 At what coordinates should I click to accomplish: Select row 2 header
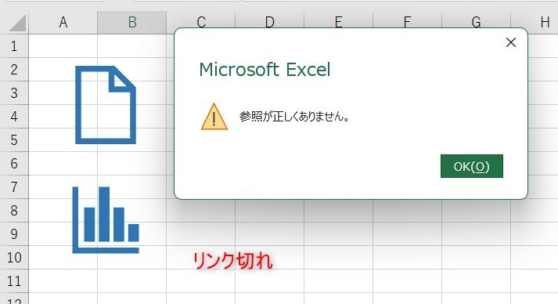pyautogui.click(x=14, y=70)
